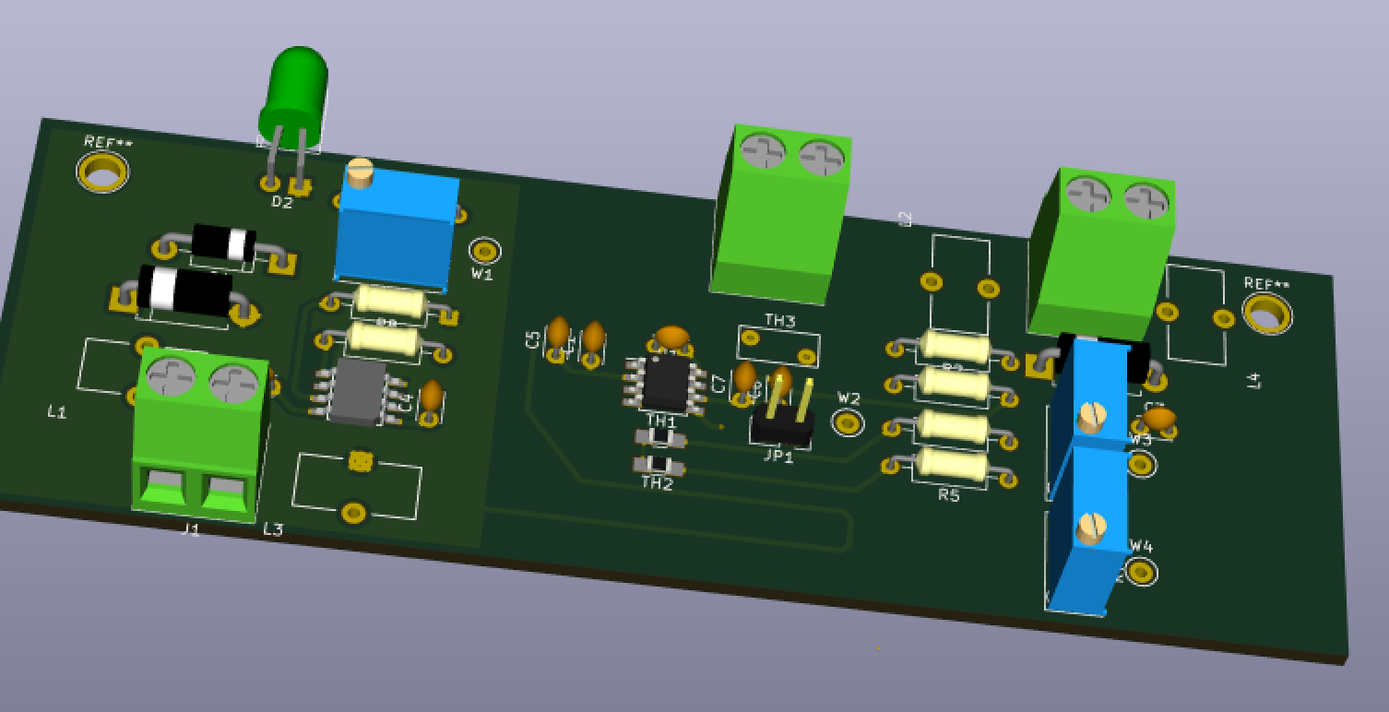Image resolution: width=1389 pixels, height=712 pixels.
Task: Click the TH1 surface-mount thermistor
Action: click(x=661, y=438)
